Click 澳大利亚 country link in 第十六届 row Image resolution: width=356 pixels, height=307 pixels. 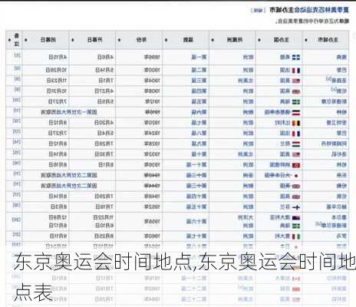pos(280,218)
